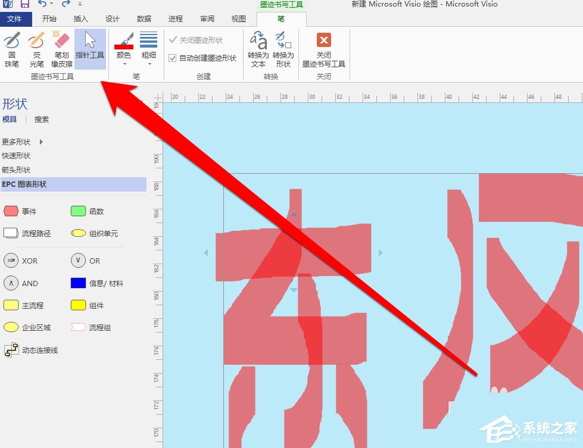Switch to the 视图 ribbon tab

pos(238,18)
